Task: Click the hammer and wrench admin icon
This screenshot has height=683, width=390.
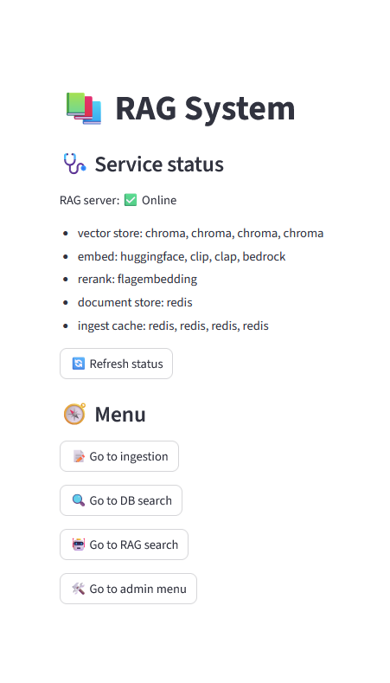Action: (79, 589)
